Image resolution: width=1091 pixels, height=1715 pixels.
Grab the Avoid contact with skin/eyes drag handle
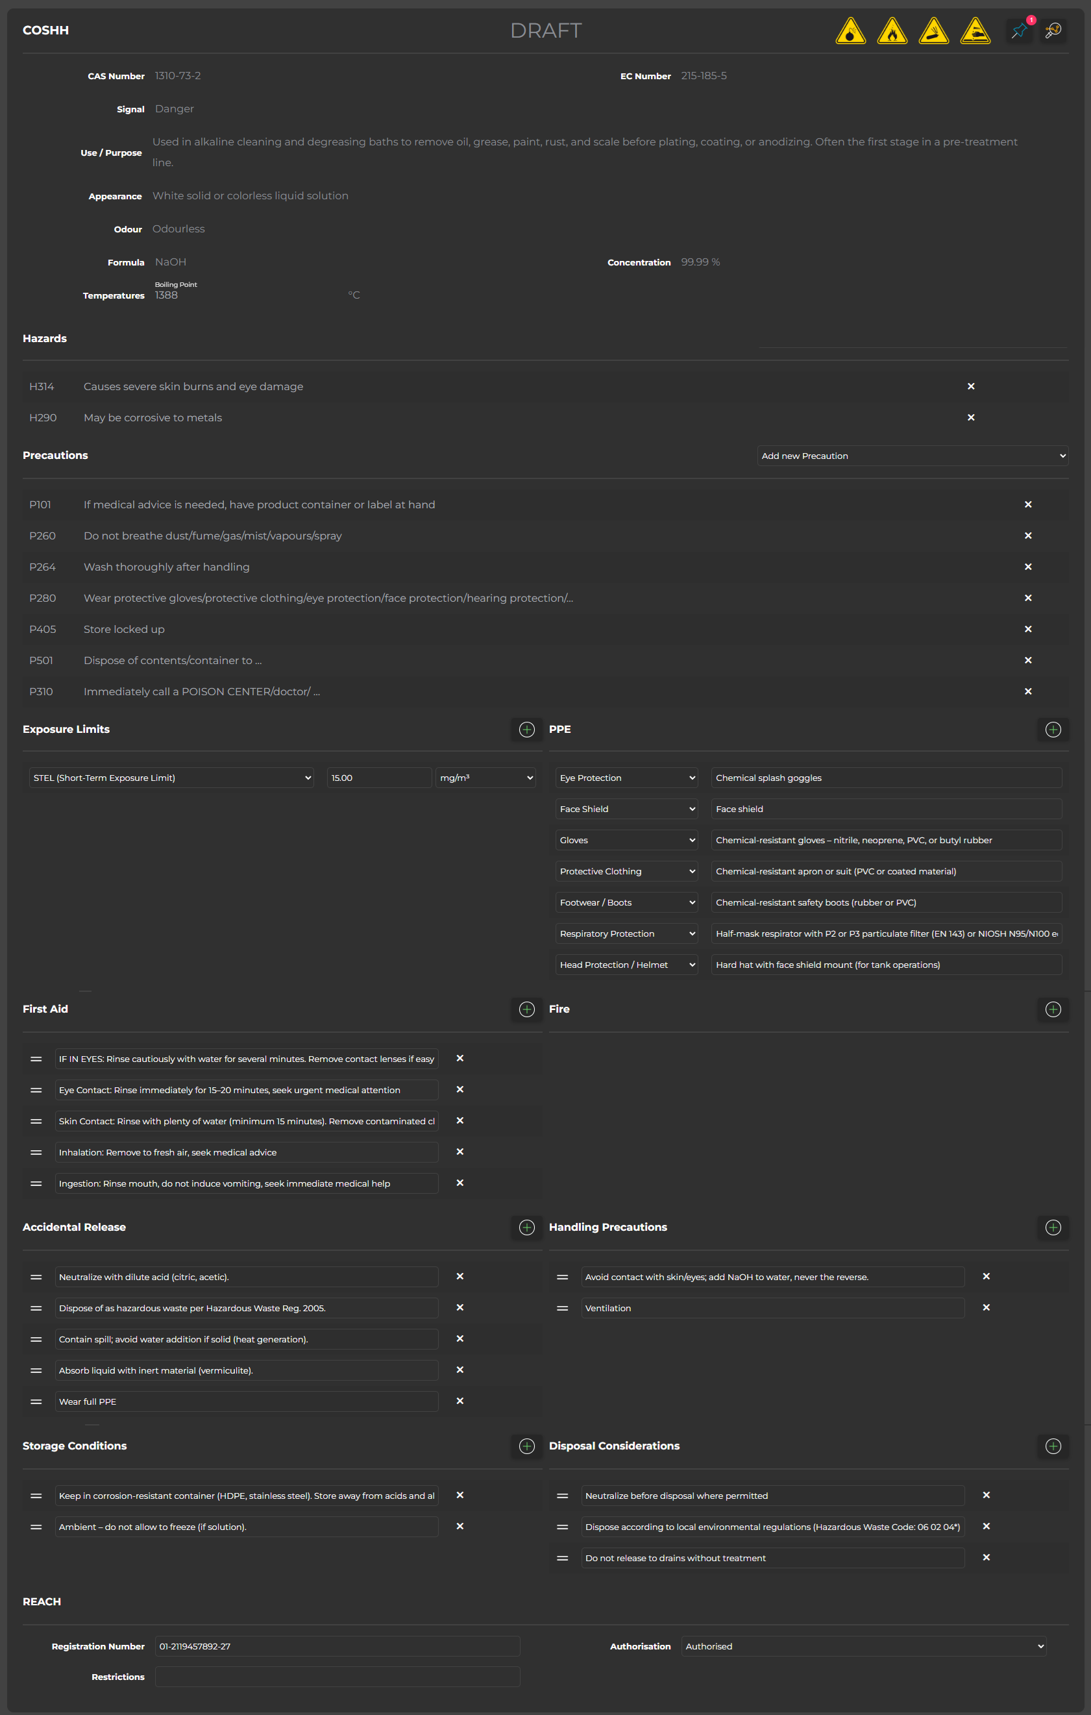pos(563,1277)
